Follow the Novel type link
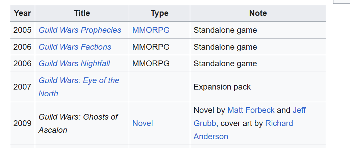 [143, 123]
